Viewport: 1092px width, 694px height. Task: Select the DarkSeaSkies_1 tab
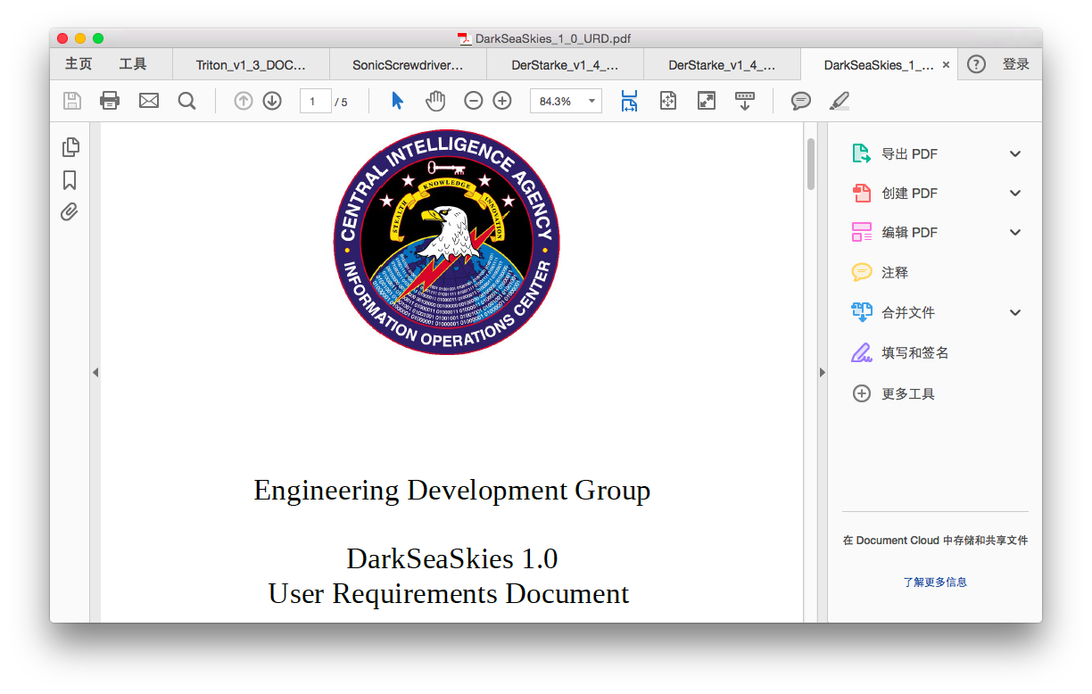coord(879,64)
